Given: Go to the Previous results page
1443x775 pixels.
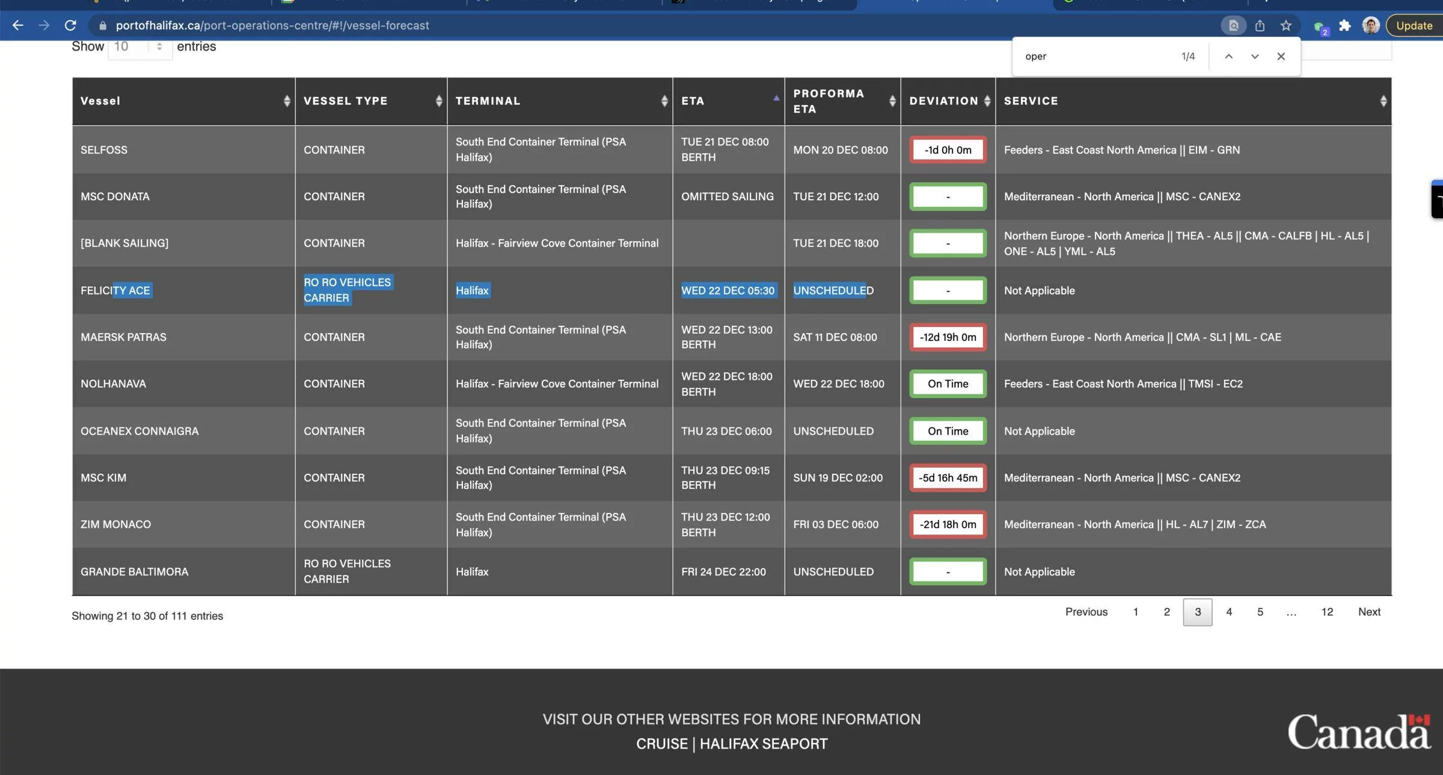Looking at the screenshot, I should 1086,612.
